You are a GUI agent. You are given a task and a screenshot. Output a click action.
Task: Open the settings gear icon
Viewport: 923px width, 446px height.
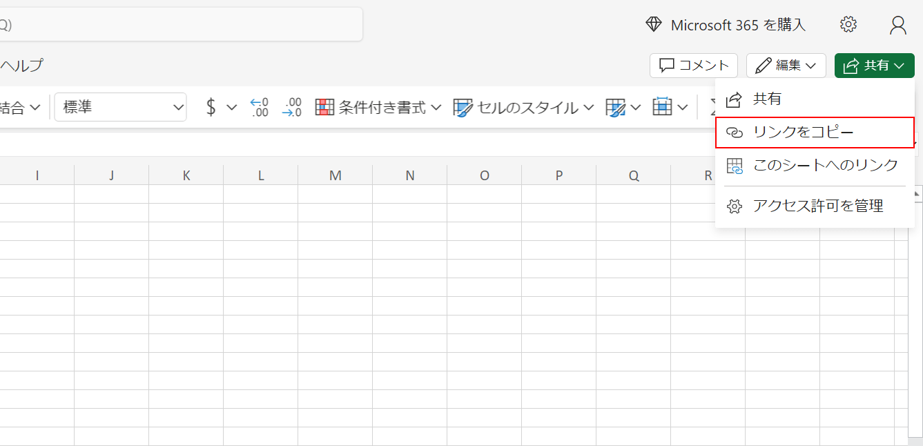(848, 25)
